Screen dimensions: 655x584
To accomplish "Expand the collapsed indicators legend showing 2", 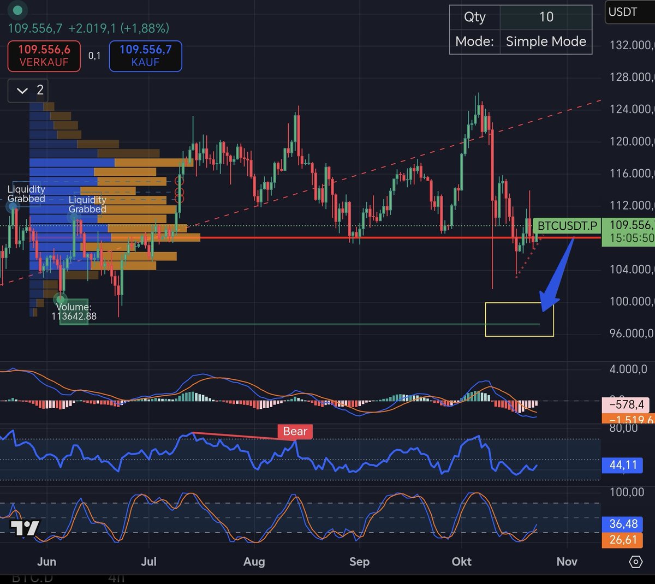I will 28,91.
